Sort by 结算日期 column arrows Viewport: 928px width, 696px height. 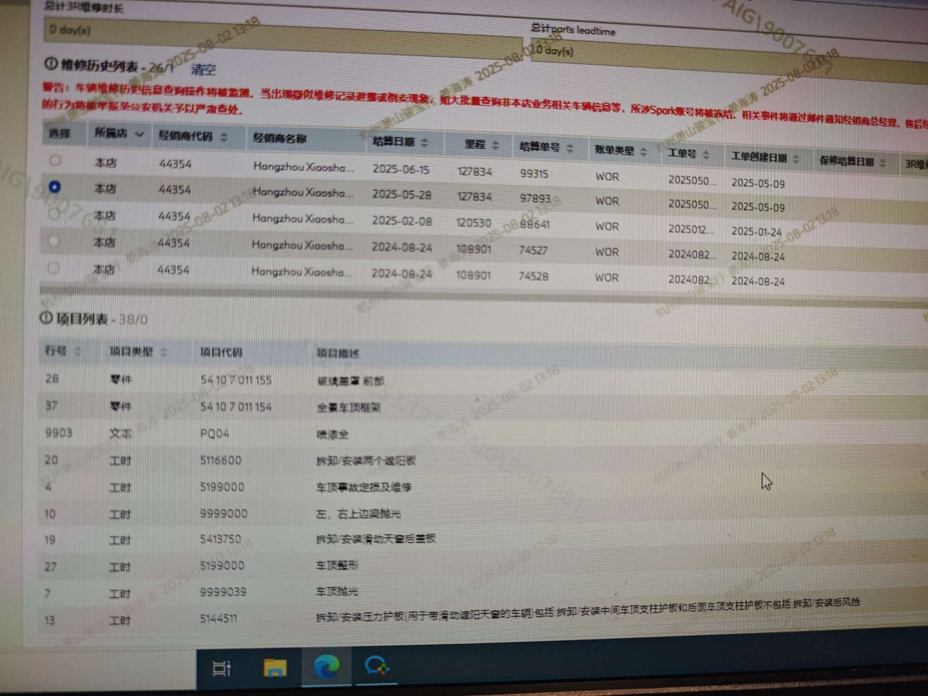(425, 142)
